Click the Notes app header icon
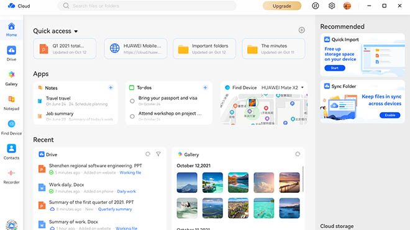The width and height of the screenshot is (410, 230). 40,87
